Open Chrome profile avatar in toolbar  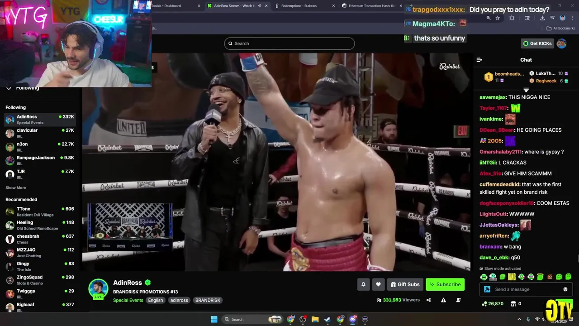tap(562, 18)
